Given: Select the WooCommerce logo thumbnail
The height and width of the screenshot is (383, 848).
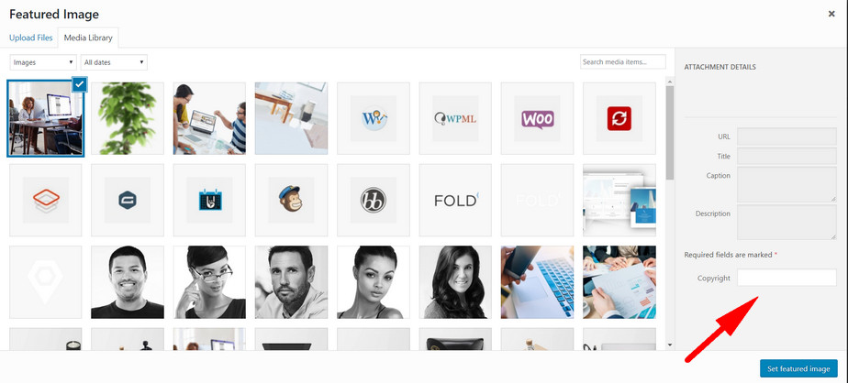Looking at the screenshot, I should pyautogui.click(x=537, y=118).
